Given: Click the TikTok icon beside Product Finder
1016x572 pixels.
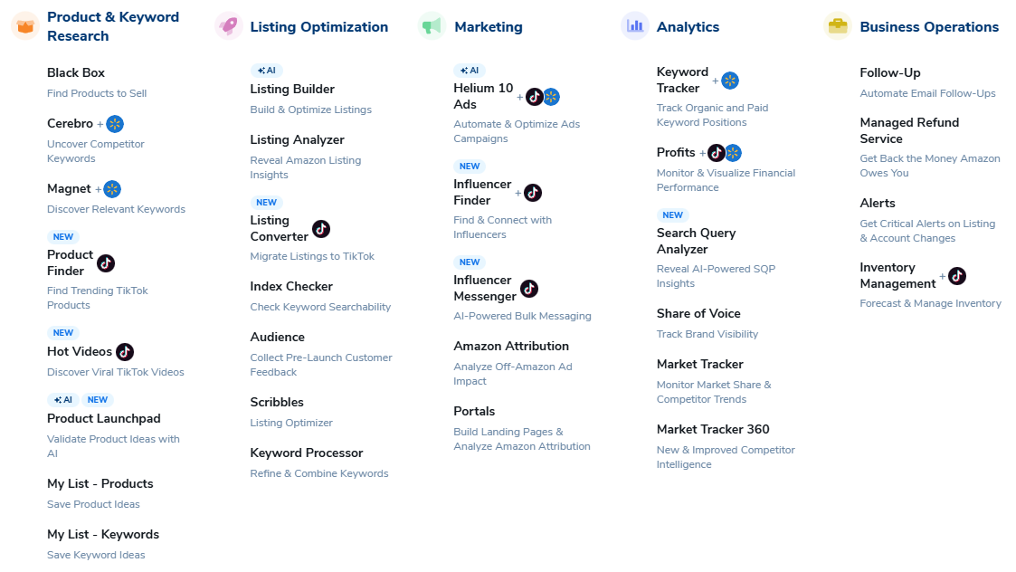Looking at the screenshot, I should tap(106, 263).
